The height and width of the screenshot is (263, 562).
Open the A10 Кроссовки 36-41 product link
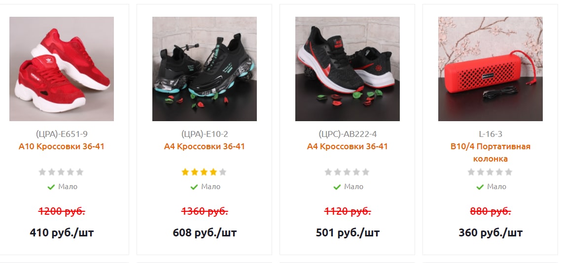[62, 147]
